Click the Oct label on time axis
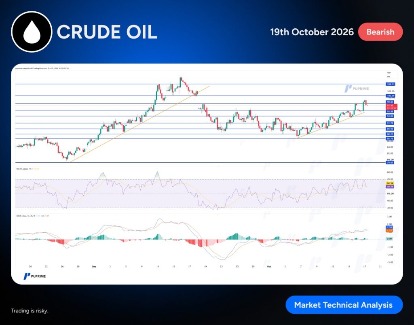 [x=269, y=266]
